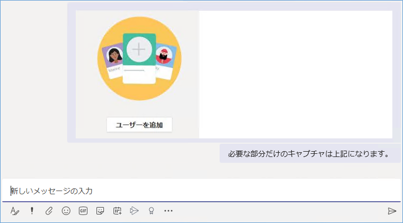Set delivery options with the exclamation icon
403x223 pixels.
[31, 211]
